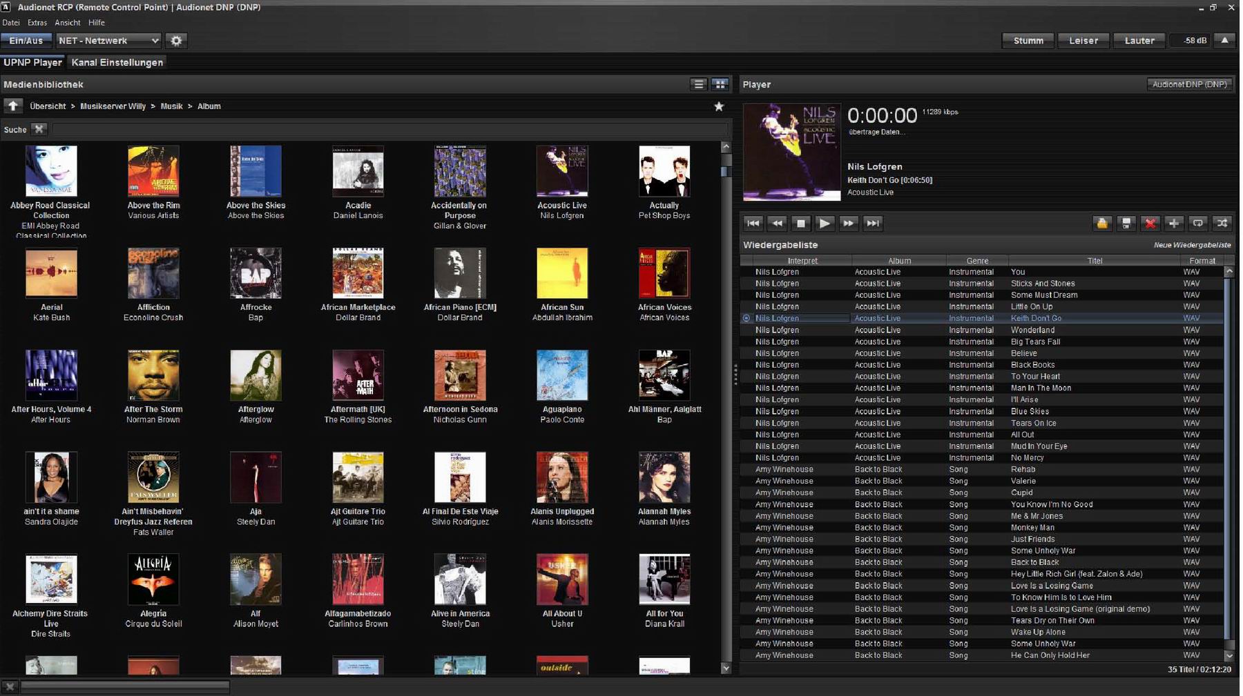Screen dimensions: 1243x696
Task: Mark Album folder as favorite with star
Action: tap(719, 106)
